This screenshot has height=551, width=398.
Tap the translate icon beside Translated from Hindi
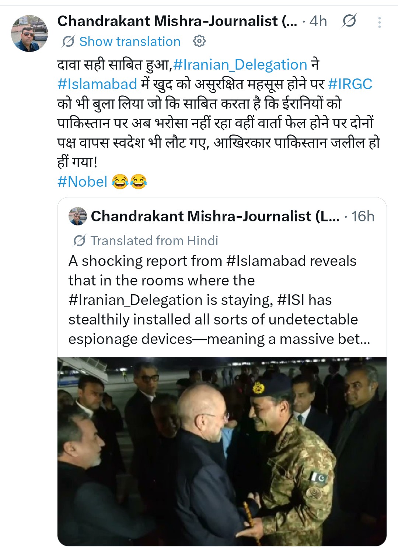coord(79,241)
